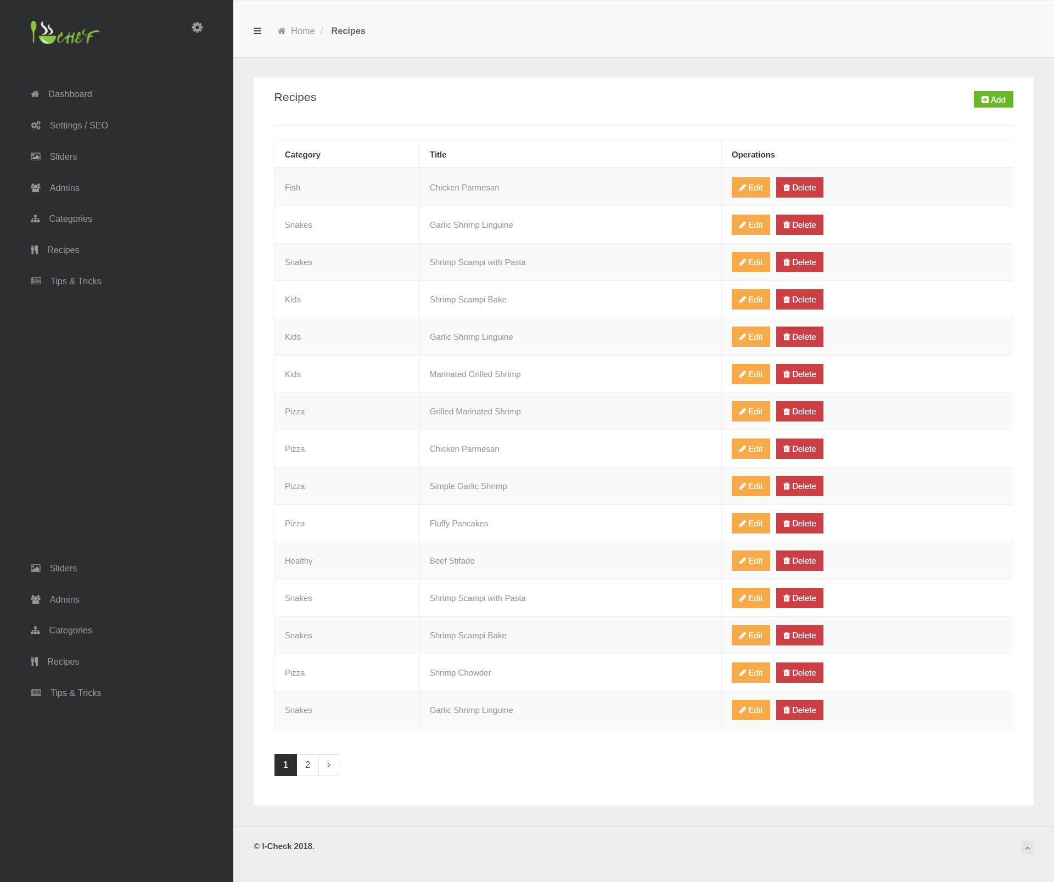Viewport: 1054px width, 882px height.
Task: Open Dashboard from the sidebar
Action: pyautogui.click(x=70, y=94)
